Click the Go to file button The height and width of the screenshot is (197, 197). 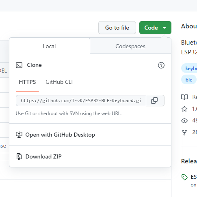coord(117,28)
